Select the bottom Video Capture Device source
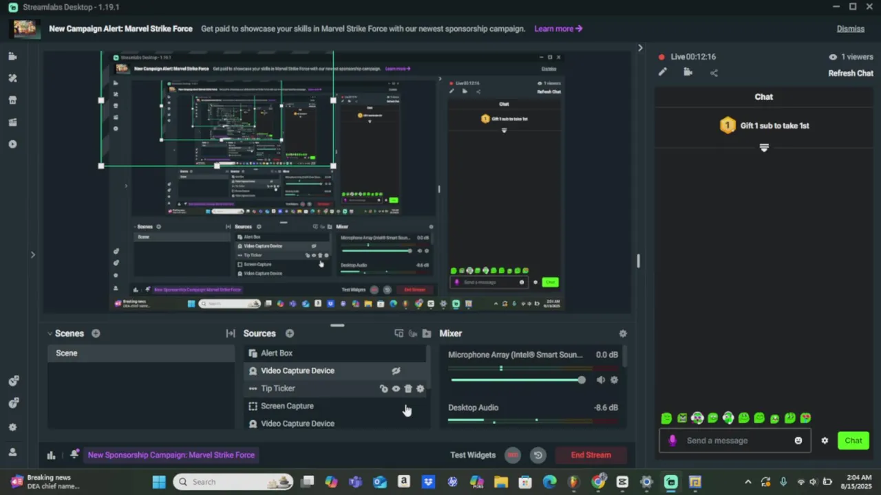Viewport: 881px width, 495px height. pos(335,423)
